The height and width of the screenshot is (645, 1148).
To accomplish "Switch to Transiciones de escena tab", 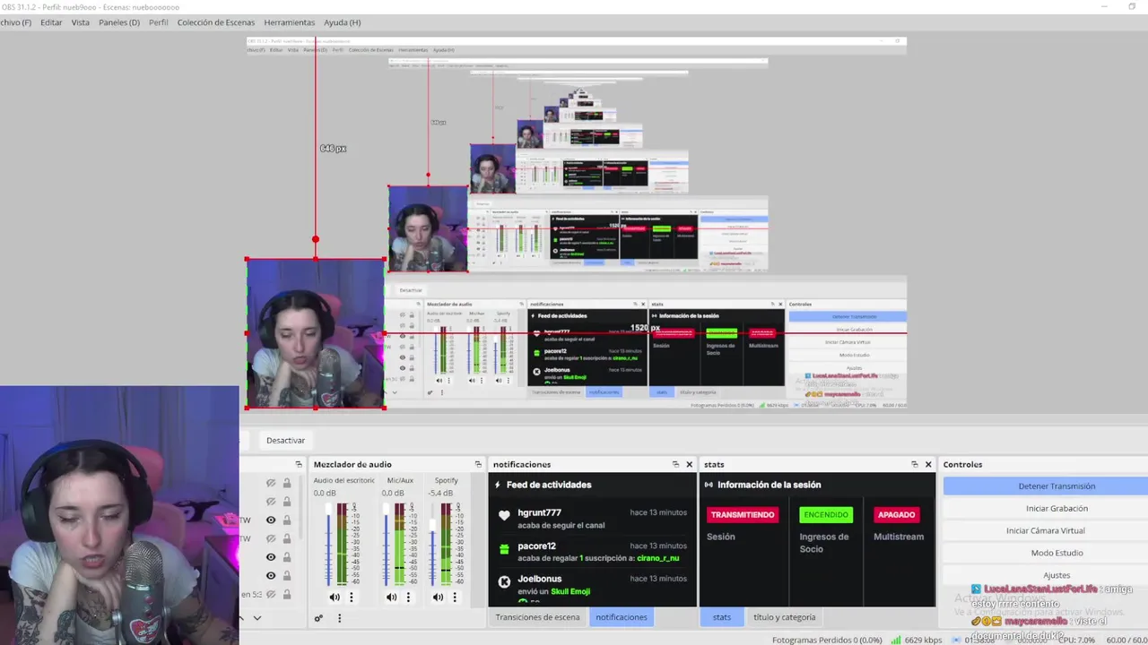I will pos(537,617).
